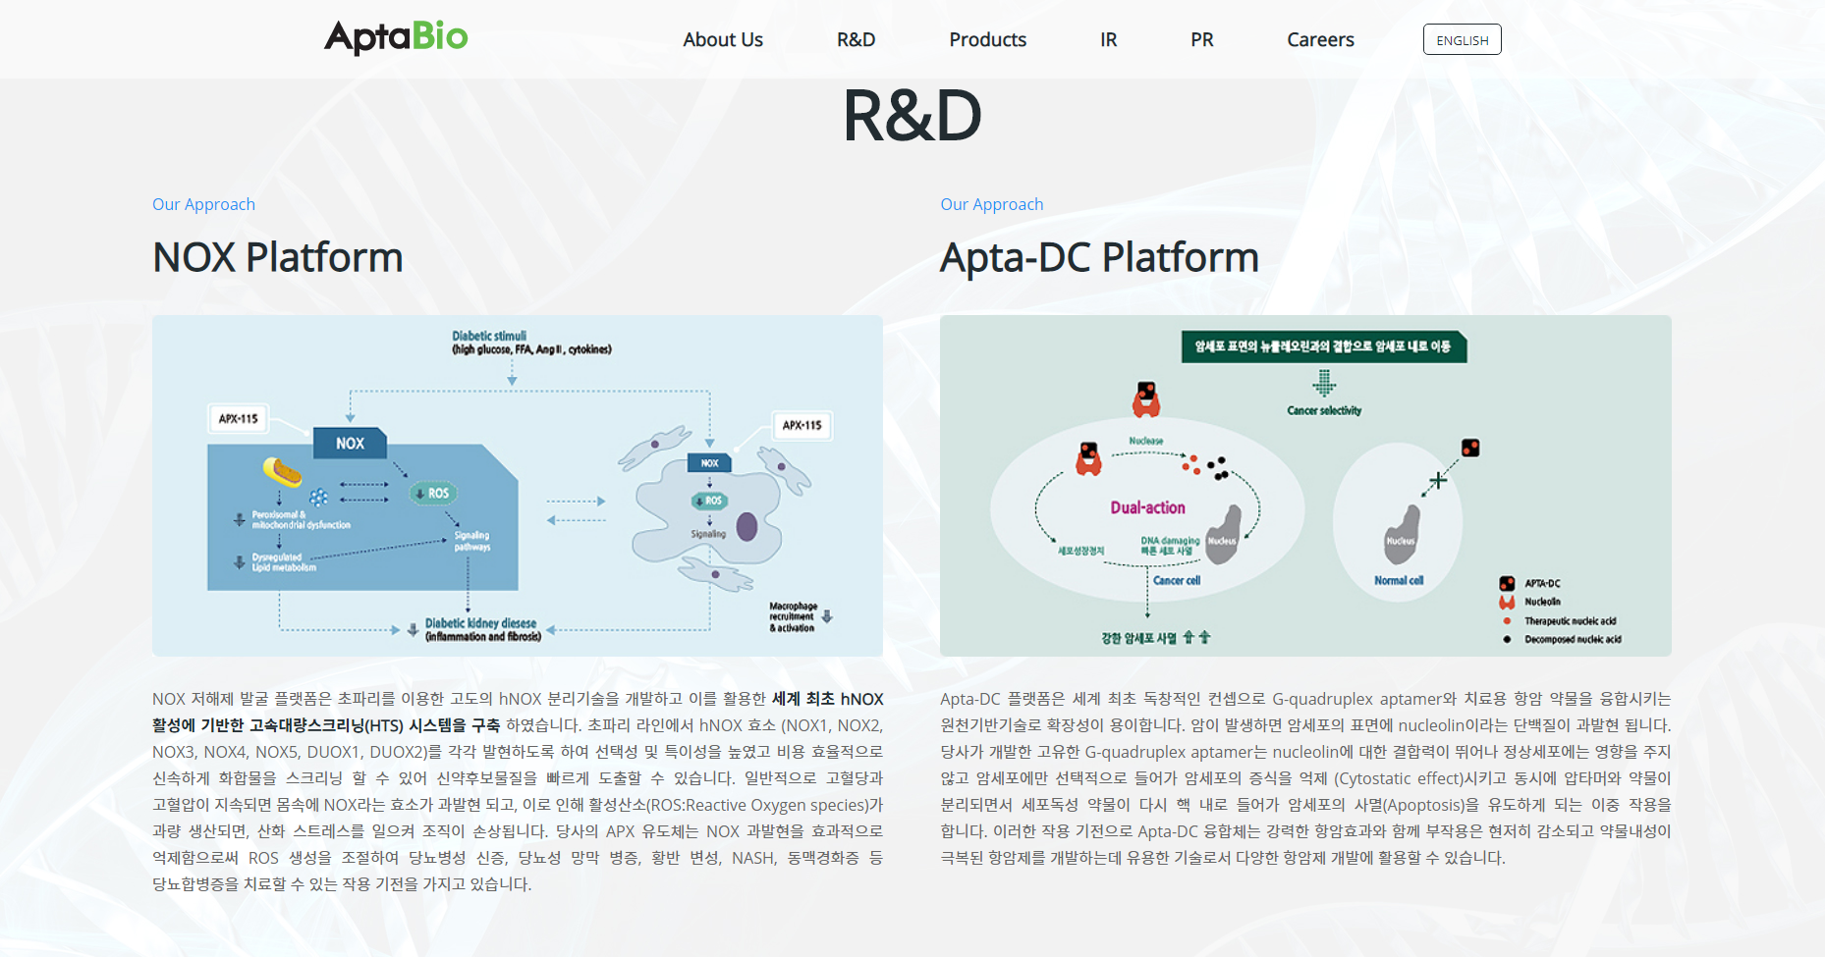Click the Cancer selectivity label
This screenshot has width=1825, height=957.
(x=1324, y=410)
